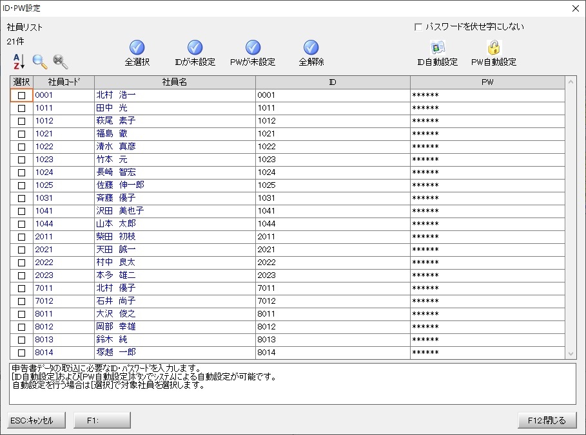Viewport: 586px width, 435px height.
Task: Select employee name 大沢 俊之
Action: click(175, 314)
